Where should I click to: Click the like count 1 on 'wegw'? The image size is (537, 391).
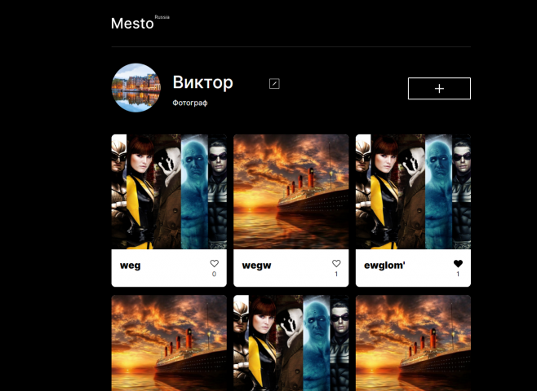[336, 275]
